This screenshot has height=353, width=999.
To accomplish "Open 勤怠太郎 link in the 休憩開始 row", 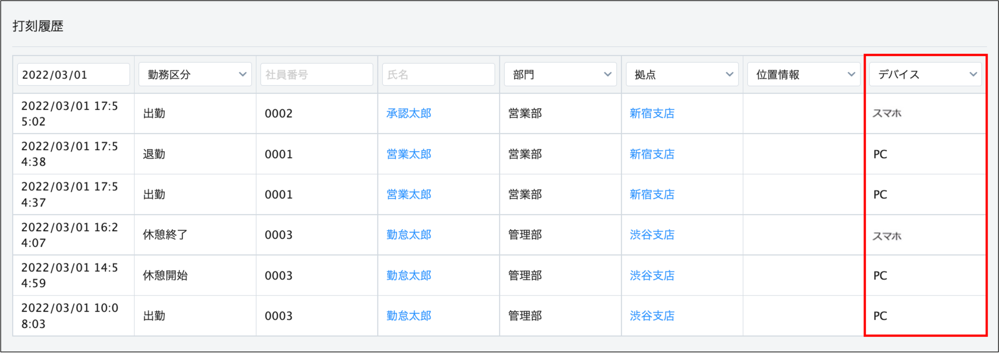I will (409, 275).
